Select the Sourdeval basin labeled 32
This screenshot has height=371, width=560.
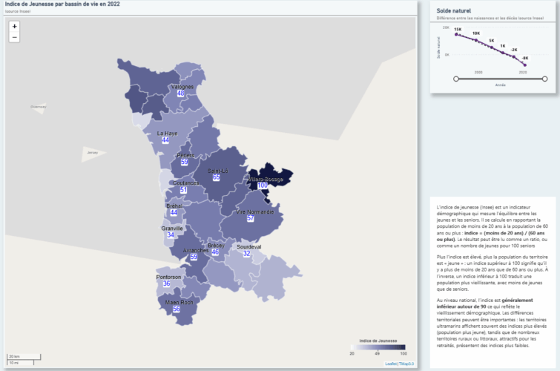click(x=246, y=252)
